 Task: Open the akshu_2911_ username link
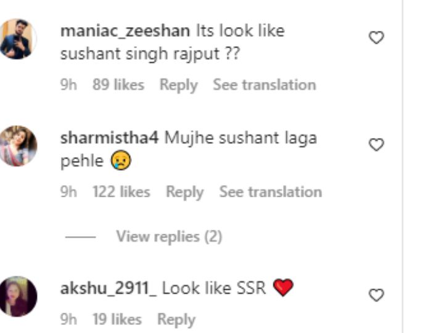[108, 289]
